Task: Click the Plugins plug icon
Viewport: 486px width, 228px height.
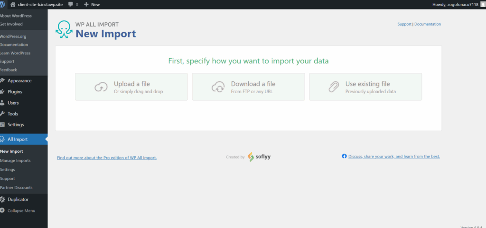Action: [2, 92]
